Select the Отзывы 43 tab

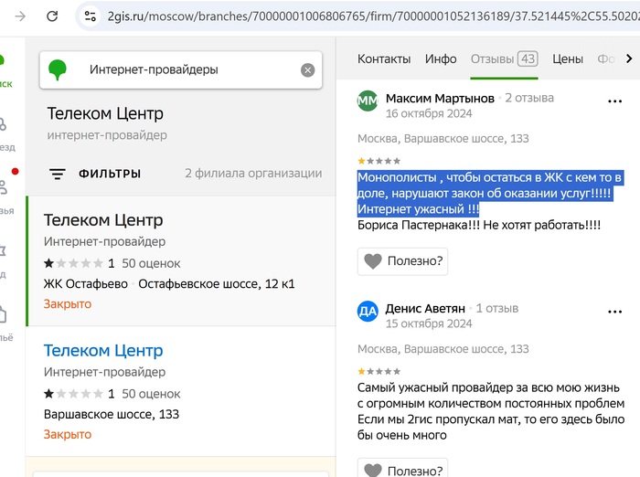pyautogui.click(x=503, y=58)
